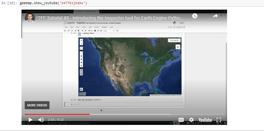The height and width of the screenshot is (131, 264).
Task: Add video to Watch later clock icon
Action: (195, 16)
